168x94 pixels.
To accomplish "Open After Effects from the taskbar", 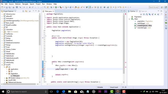I will (106, 92).
